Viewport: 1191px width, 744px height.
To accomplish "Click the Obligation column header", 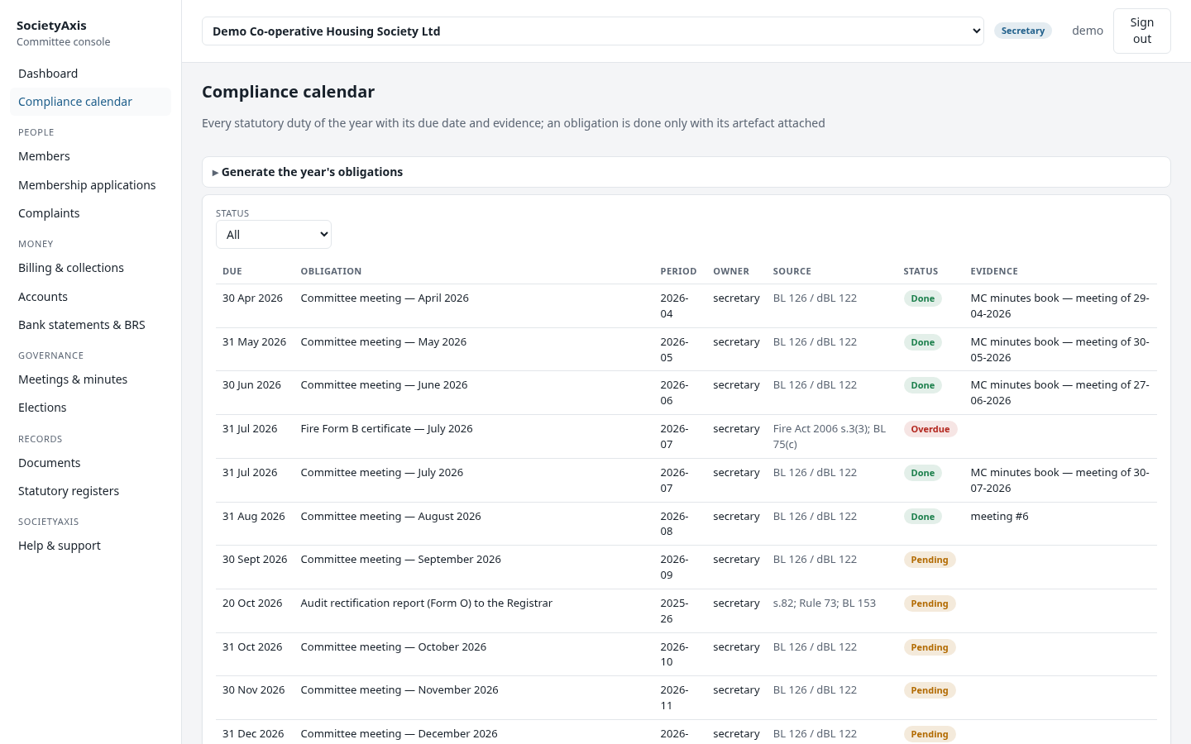I will point(331,271).
